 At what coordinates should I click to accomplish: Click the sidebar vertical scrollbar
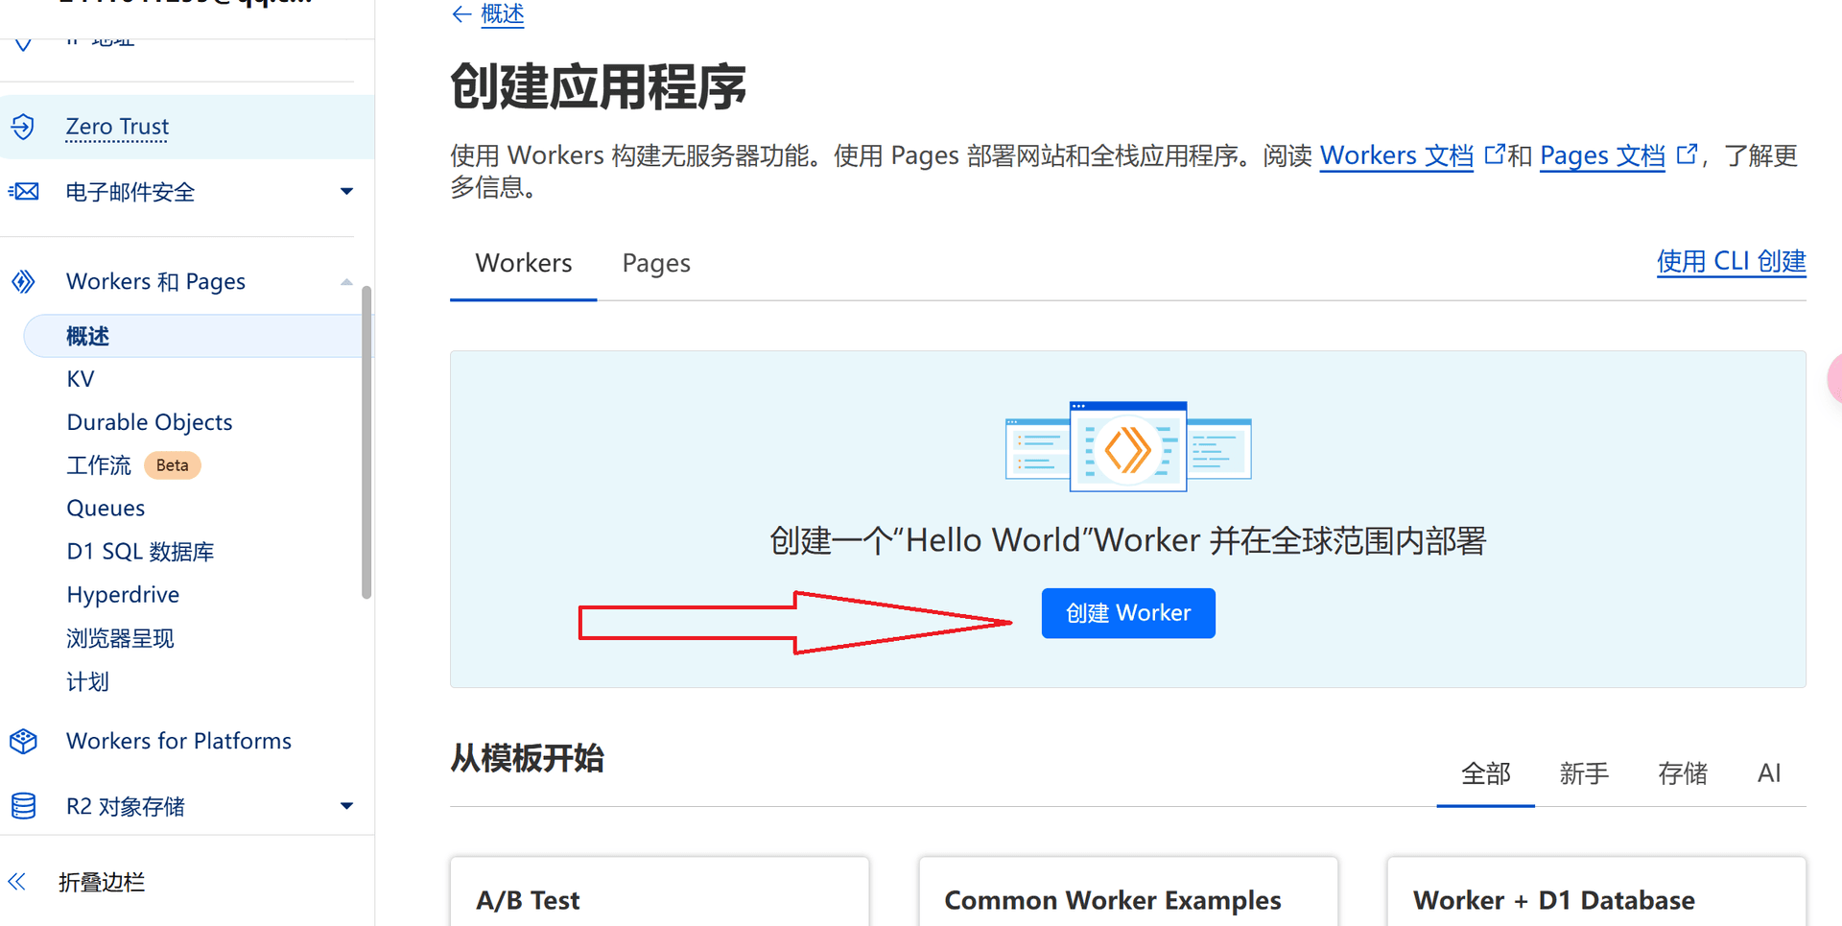(366, 441)
